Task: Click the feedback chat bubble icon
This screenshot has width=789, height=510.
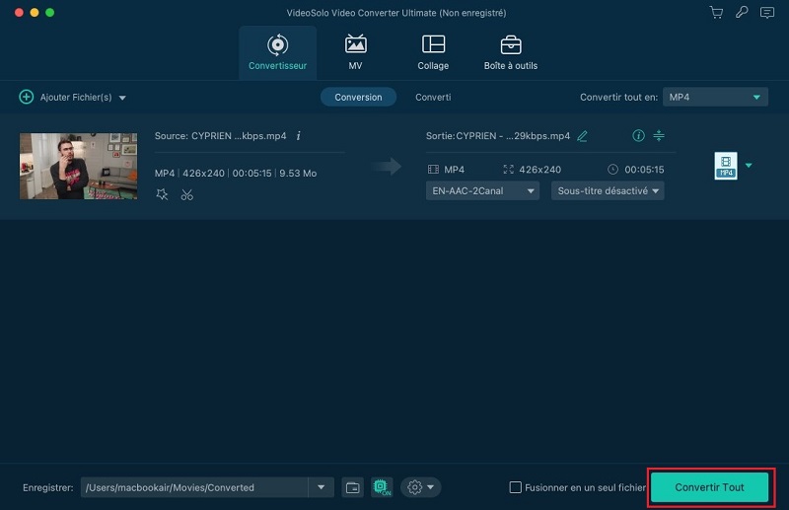Action: point(764,13)
